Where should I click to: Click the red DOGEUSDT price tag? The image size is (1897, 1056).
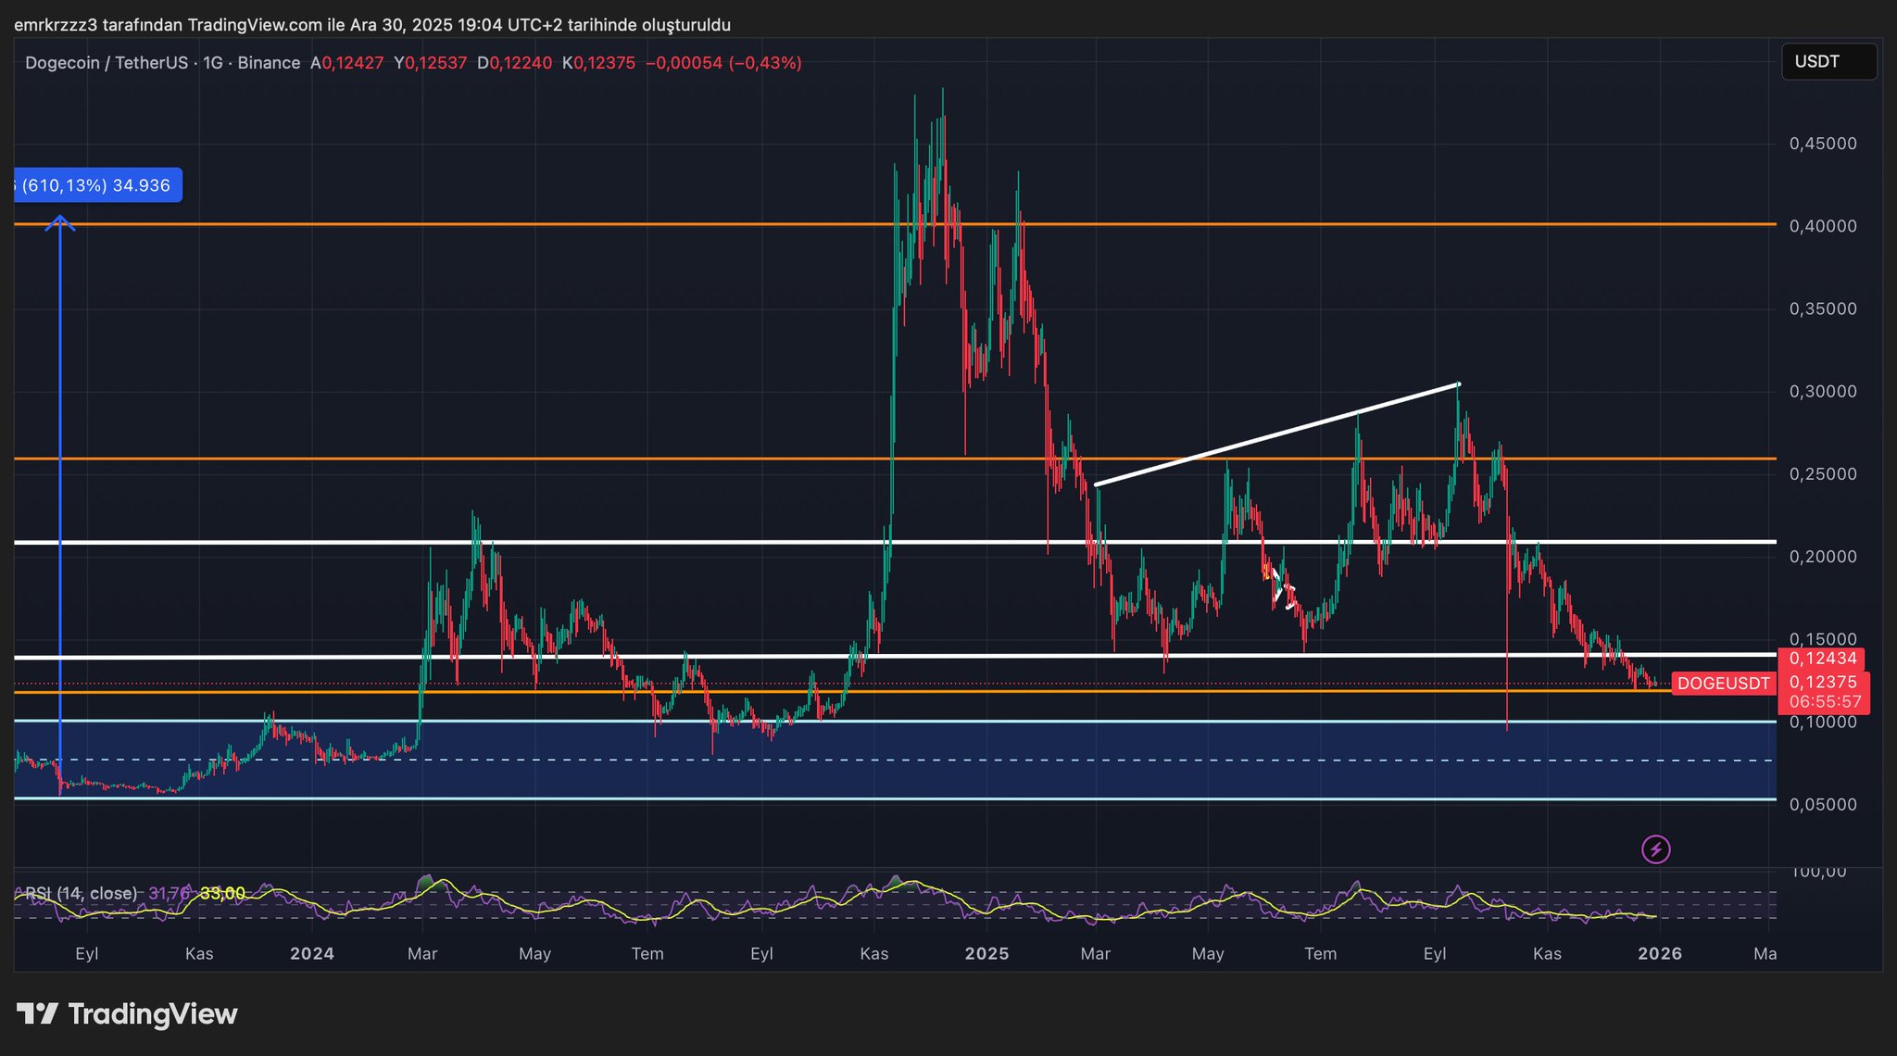[1723, 684]
